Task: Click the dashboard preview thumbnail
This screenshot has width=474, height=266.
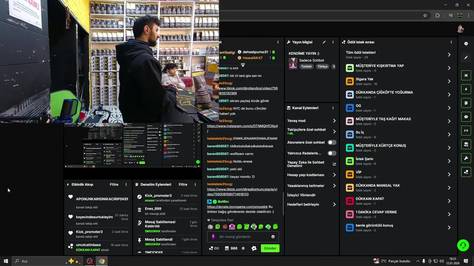Action: 133,145
